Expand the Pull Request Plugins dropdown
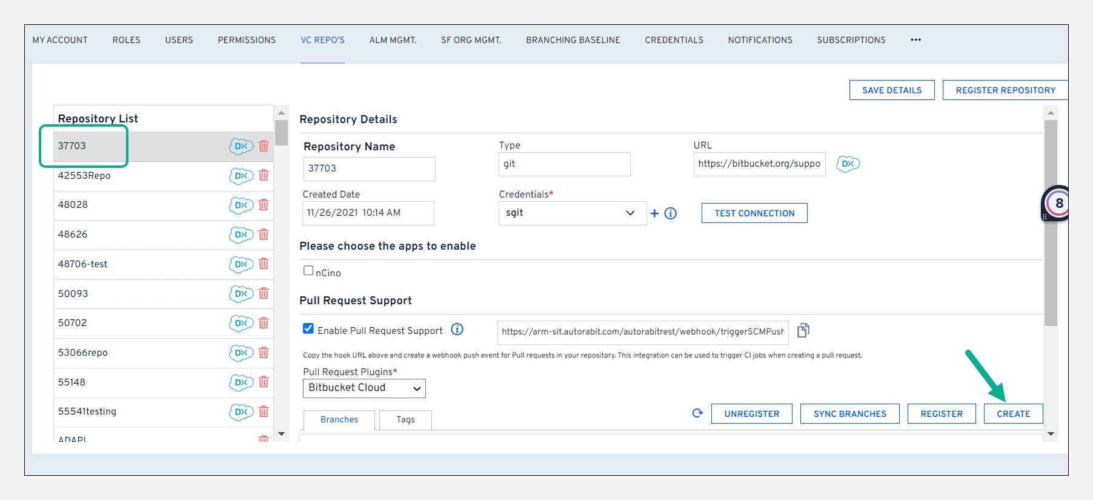Screen dimensions: 1093x500 [364, 388]
